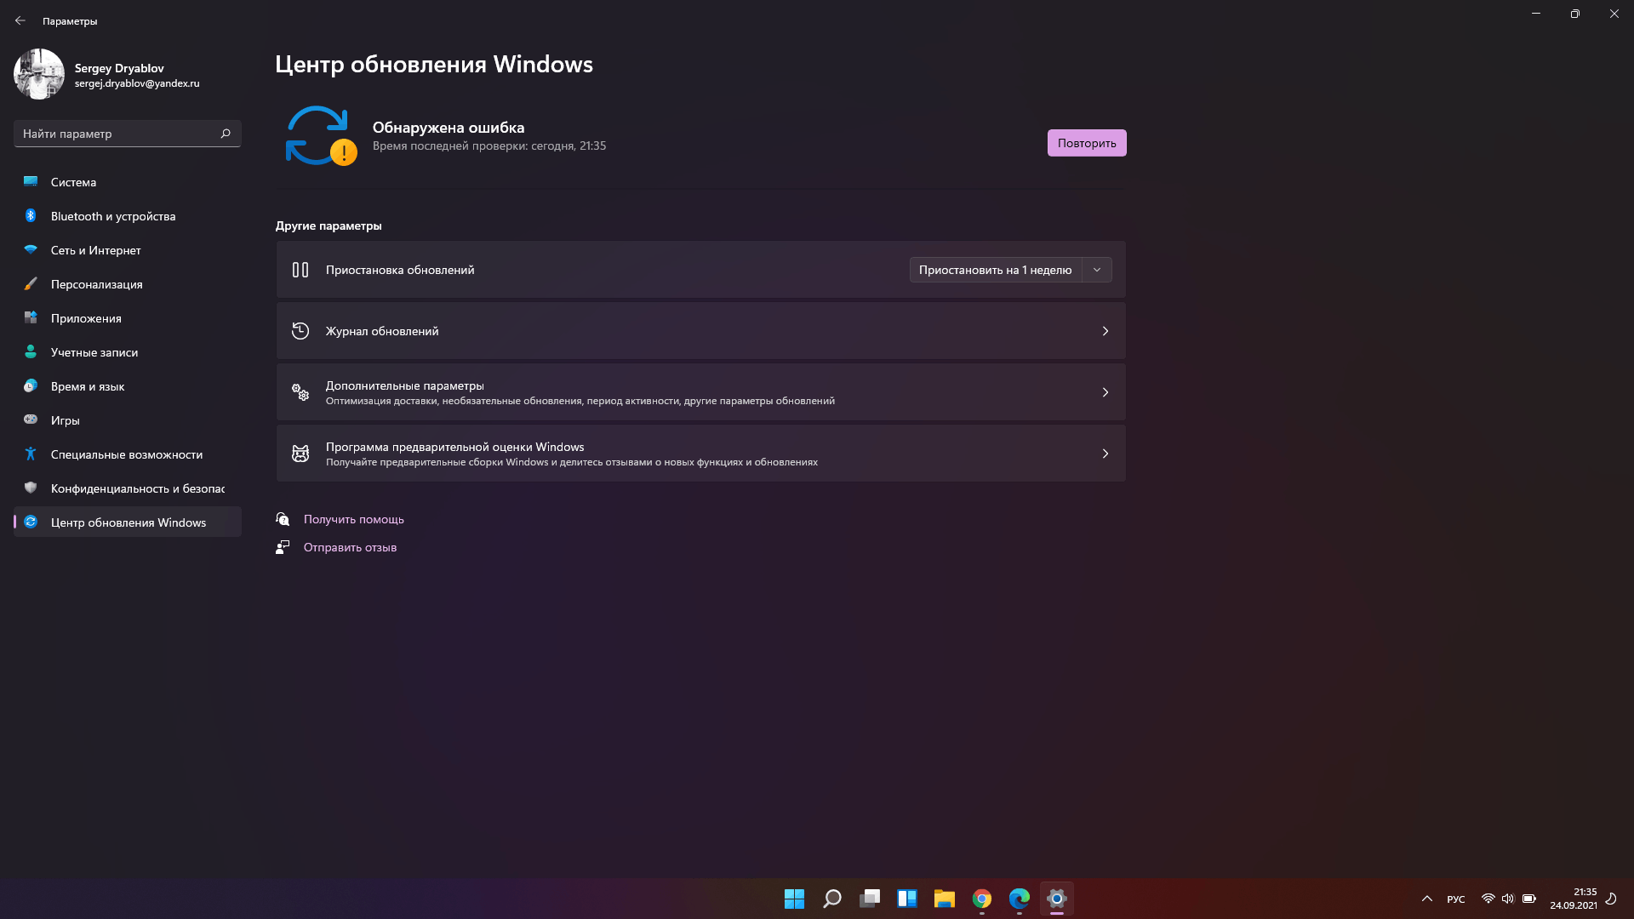Click the large update error status icon

click(x=320, y=135)
